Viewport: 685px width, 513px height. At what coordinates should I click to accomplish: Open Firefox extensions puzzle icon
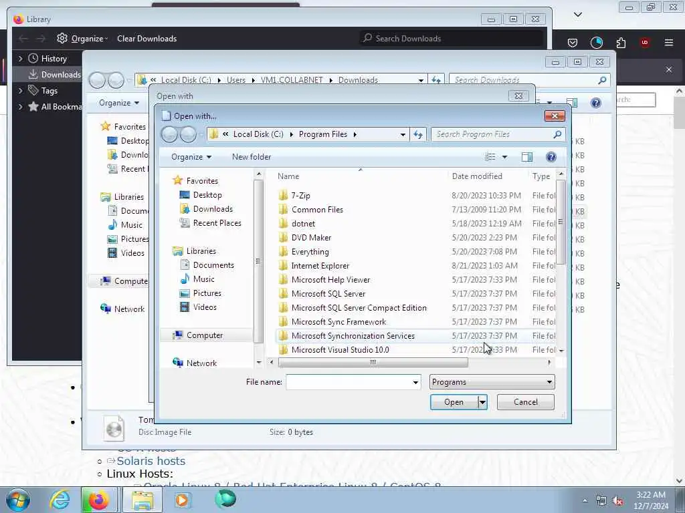pyautogui.click(x=621, y=42)
